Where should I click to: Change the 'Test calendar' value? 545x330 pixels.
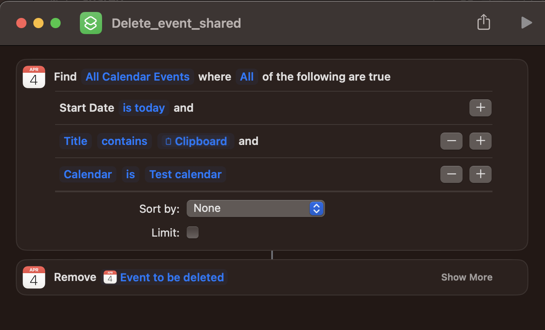tap(185, 174)
